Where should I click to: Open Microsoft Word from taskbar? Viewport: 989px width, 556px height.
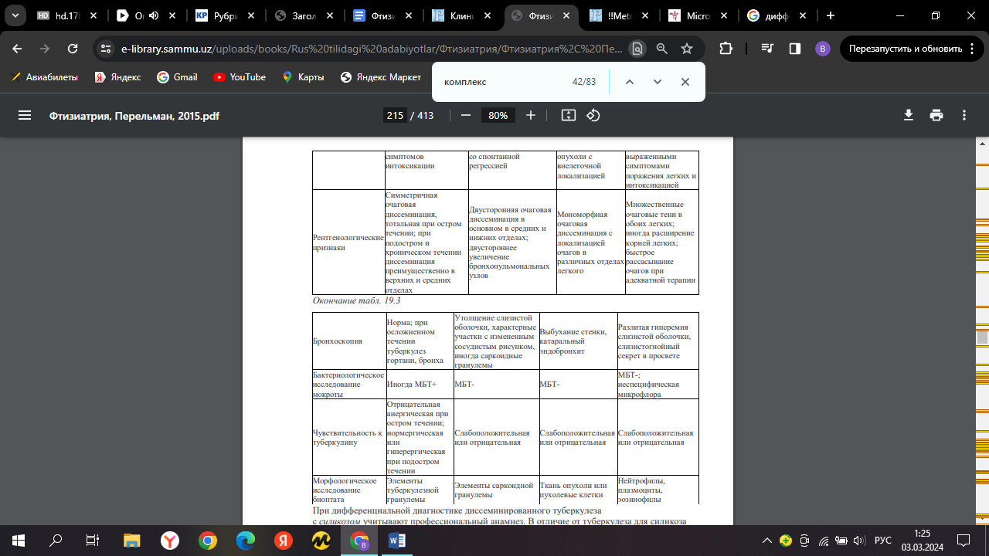[x=397, y=541]
